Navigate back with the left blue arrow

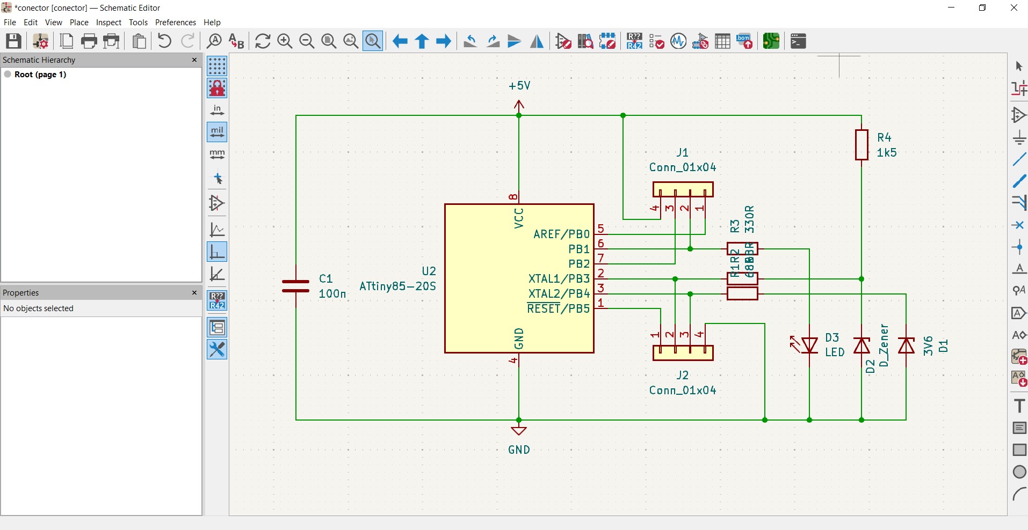tap(400, 41)
